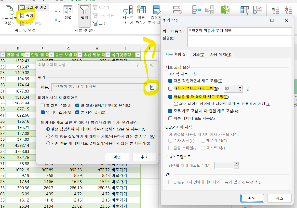The width and height of the screenshot is (297, 208).
Task: Select the overwrite-existing-cells radio option
Action: click(x=48, y=143)
